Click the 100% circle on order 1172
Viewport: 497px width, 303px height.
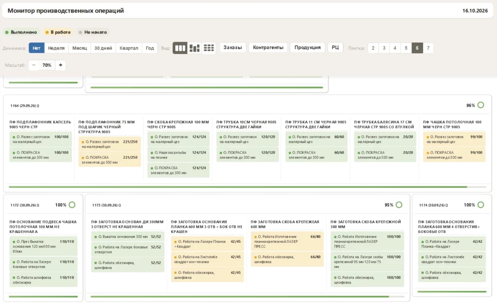pos(72,205)
